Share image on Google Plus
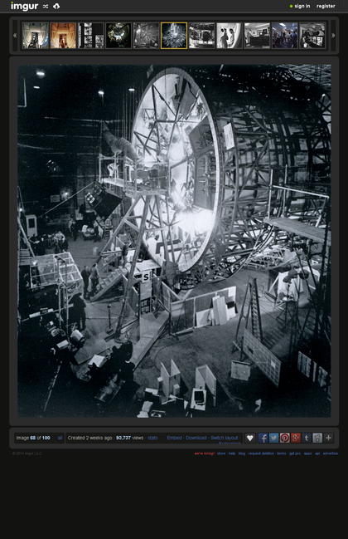Viewport: 348px width, 539px height. tap(296, 438)
